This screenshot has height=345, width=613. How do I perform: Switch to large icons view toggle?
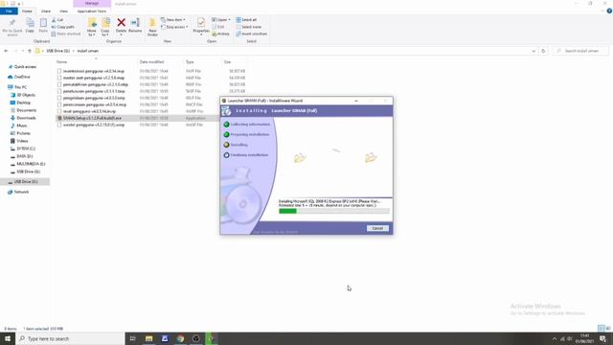coord(608,328)
